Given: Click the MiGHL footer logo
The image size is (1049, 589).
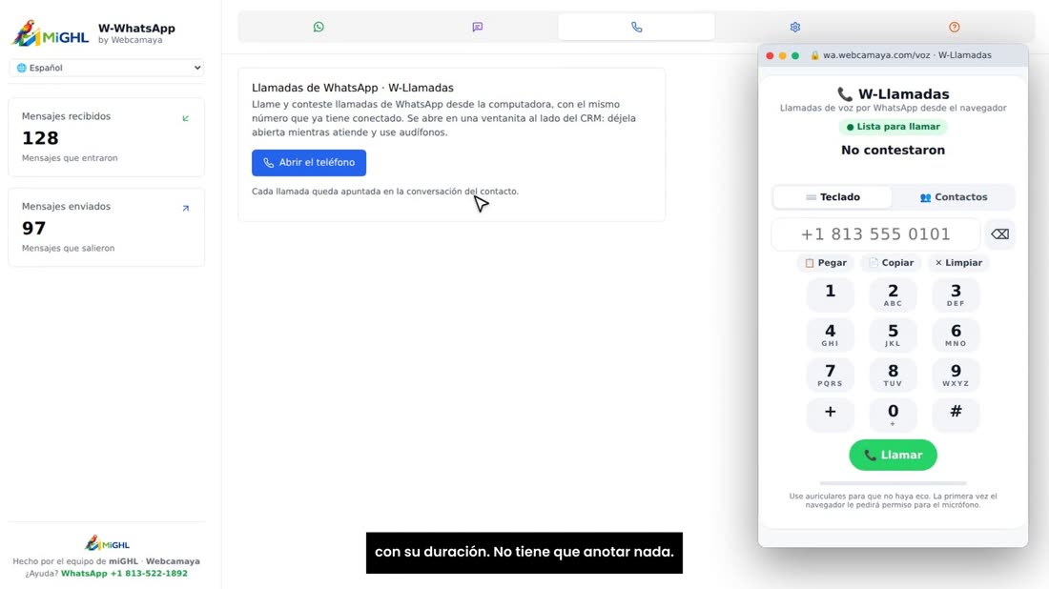Looking at the screenshot, I should 107,543.
